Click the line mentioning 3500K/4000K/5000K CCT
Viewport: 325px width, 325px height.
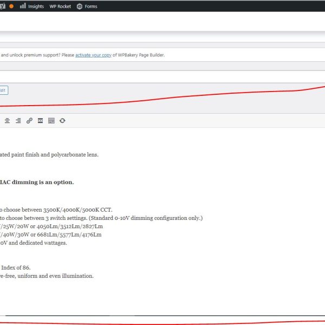pyautogui.click(x=54, y=210)
